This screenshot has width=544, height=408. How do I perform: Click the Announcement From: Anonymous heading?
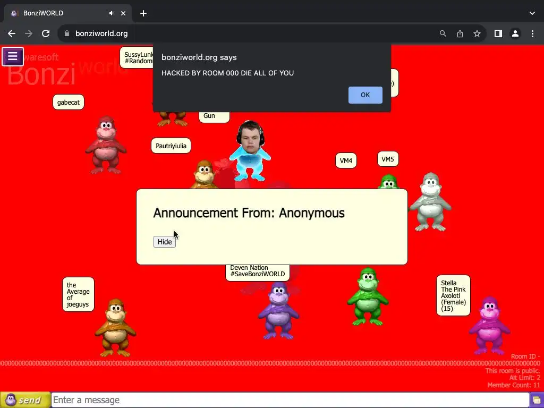249,213
